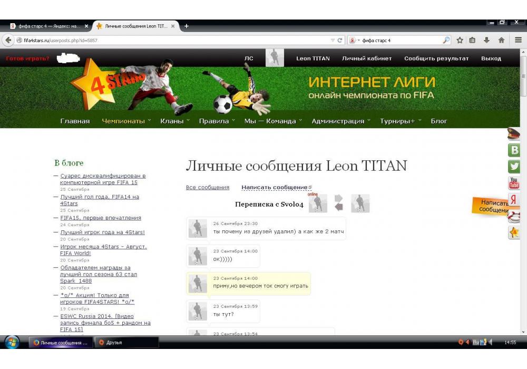Open the Windows Start button

pyautogui.click(x=12, y=342)
